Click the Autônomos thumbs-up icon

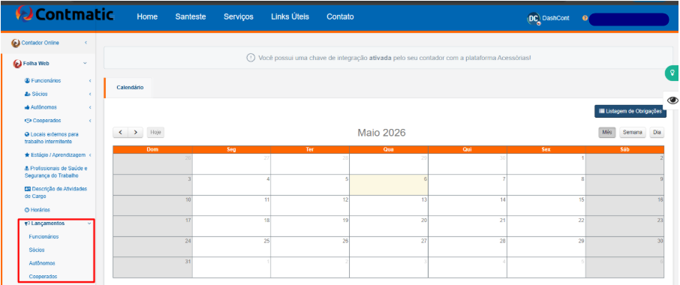pyautogui.click(x=27, y=107)
